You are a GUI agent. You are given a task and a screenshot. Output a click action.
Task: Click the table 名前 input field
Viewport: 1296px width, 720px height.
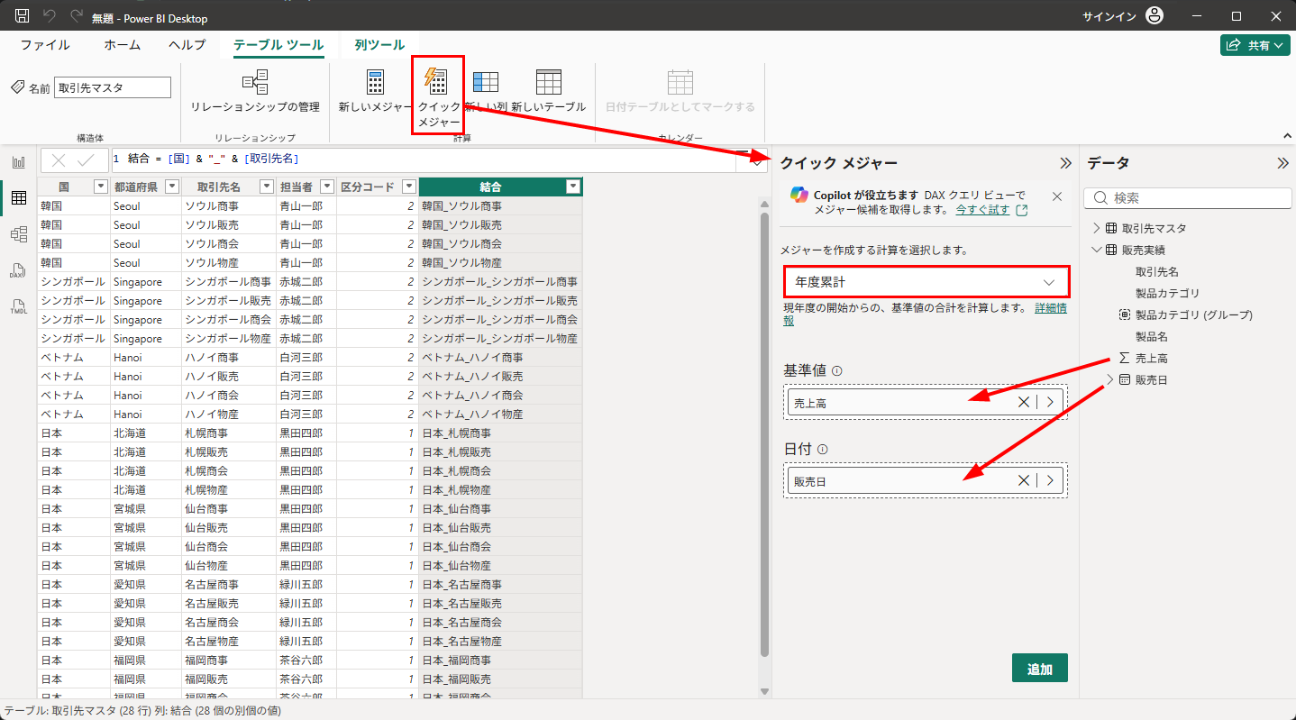pyautogui.click(x=113, y=87)
